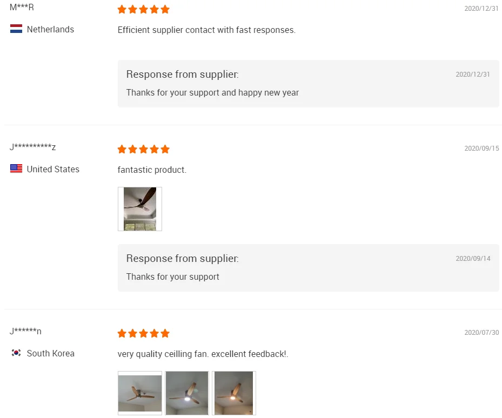Viewport: 502px width, 418px height.
Task: Open third fan photo in the South Korea review
Action: point(234,393)
